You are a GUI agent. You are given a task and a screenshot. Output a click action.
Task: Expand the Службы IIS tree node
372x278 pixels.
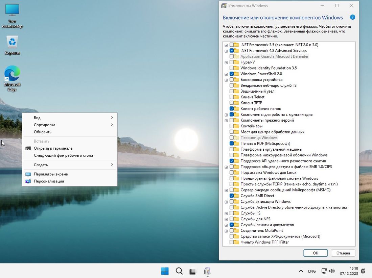tap(226, 213)
